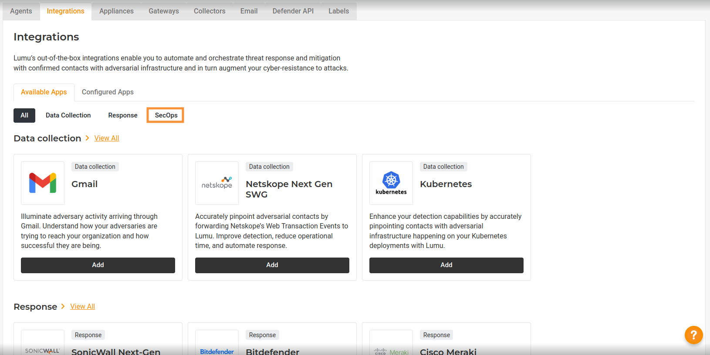Expand the Data collection section chevron
The width and height of the screenshot is (710, 355).
88,138
